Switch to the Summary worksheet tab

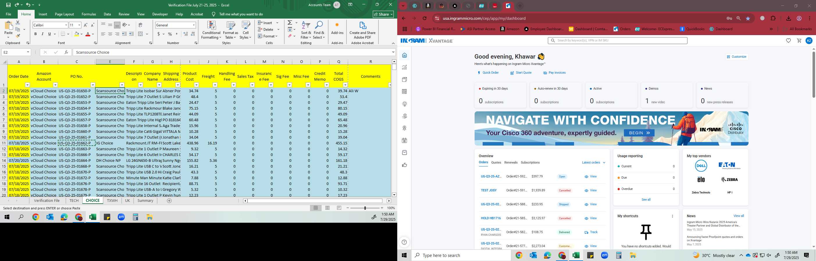145,201
